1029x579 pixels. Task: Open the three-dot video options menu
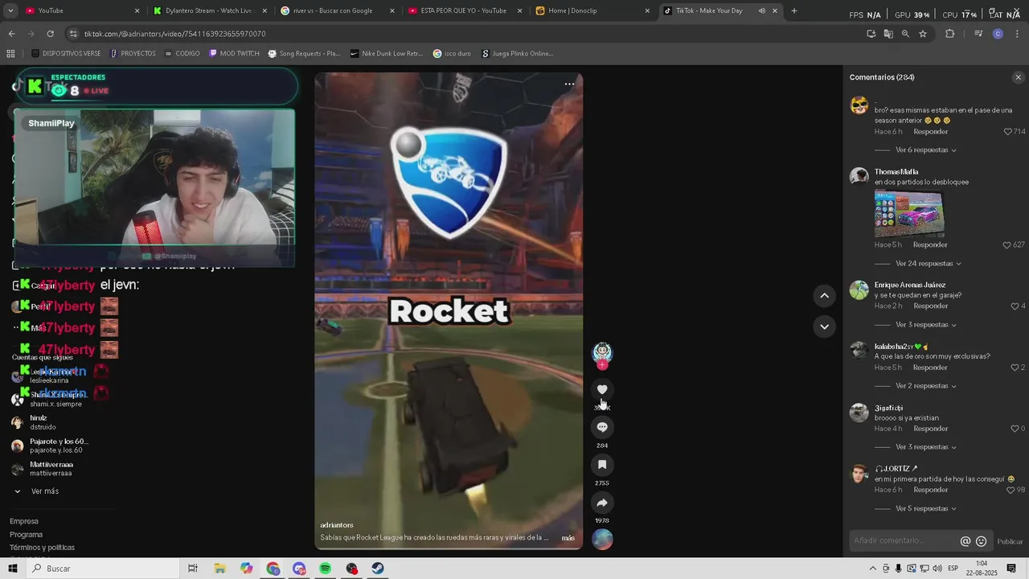coord(569,84)
